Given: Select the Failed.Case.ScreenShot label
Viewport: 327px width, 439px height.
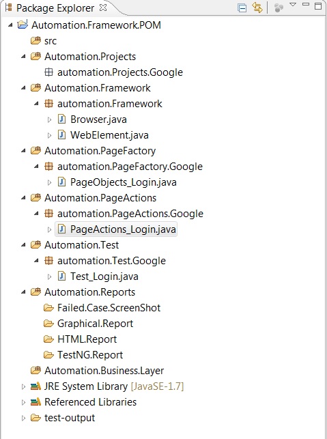Looking at the screenshot, I should click(109, 308).
